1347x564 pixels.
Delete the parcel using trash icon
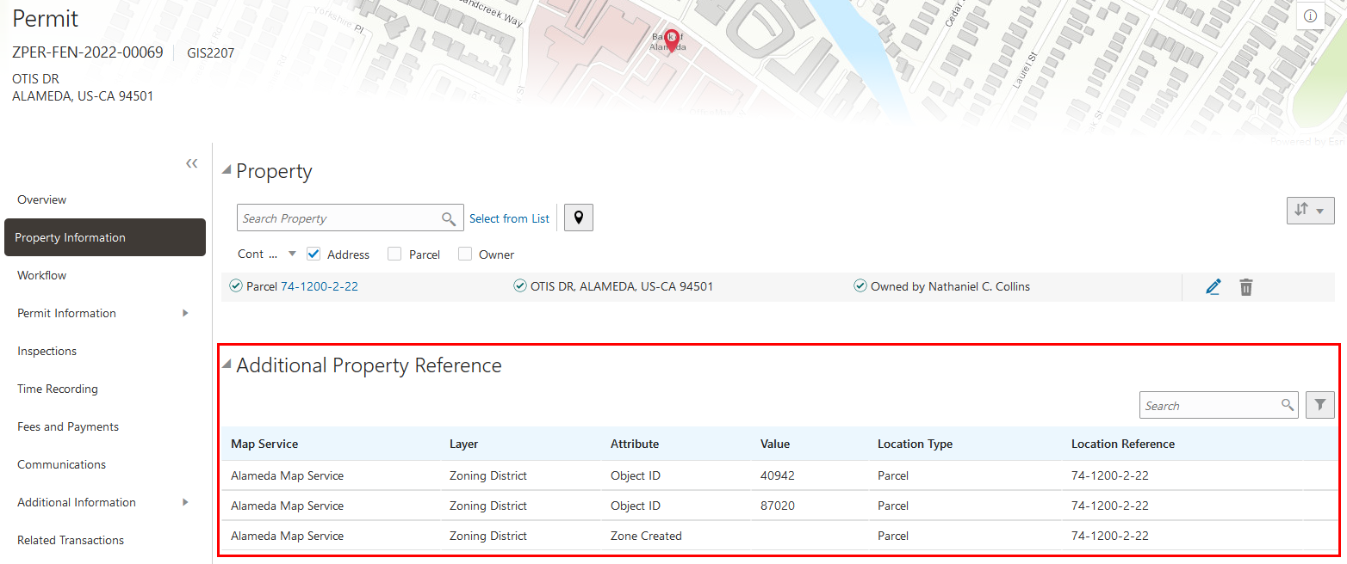pyautogui.click(x=1245, y=287)
